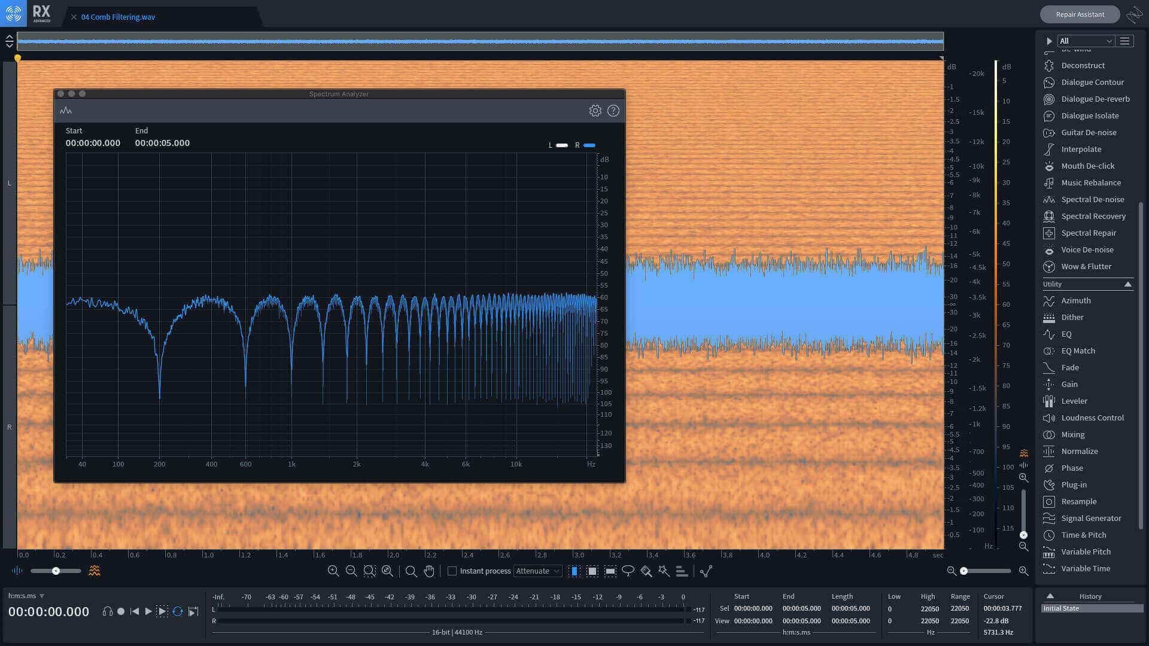Adjust horizontal zoom slider
Viewport: 1149px width, 646px height.
click(985, 571)
